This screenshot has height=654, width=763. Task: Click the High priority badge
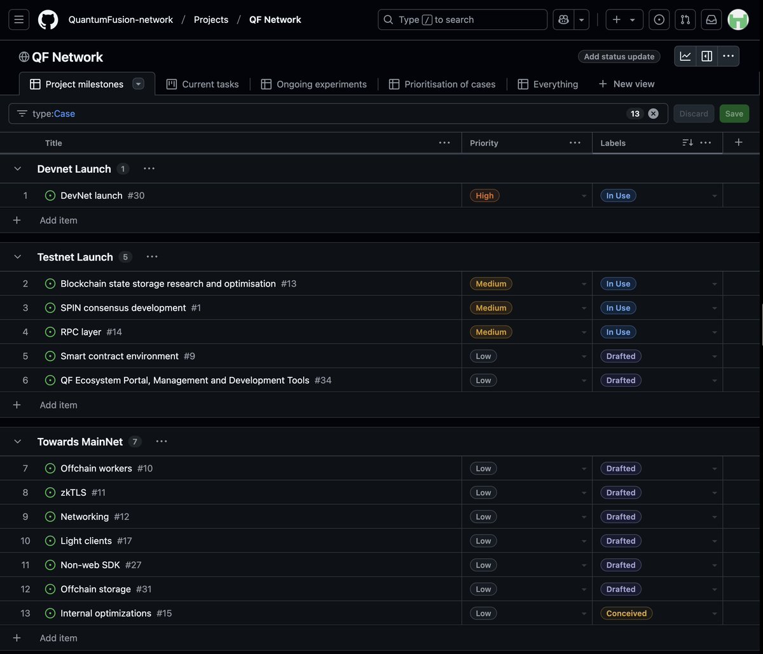(485, 196)
